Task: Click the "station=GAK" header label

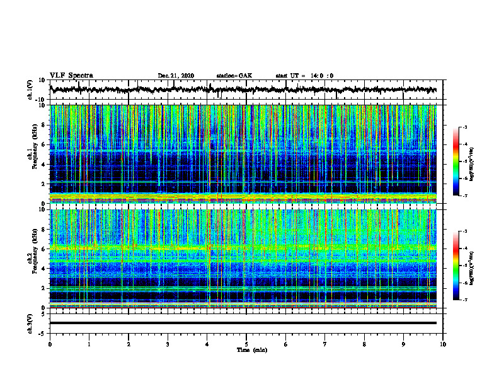Action: click(234, 76)
